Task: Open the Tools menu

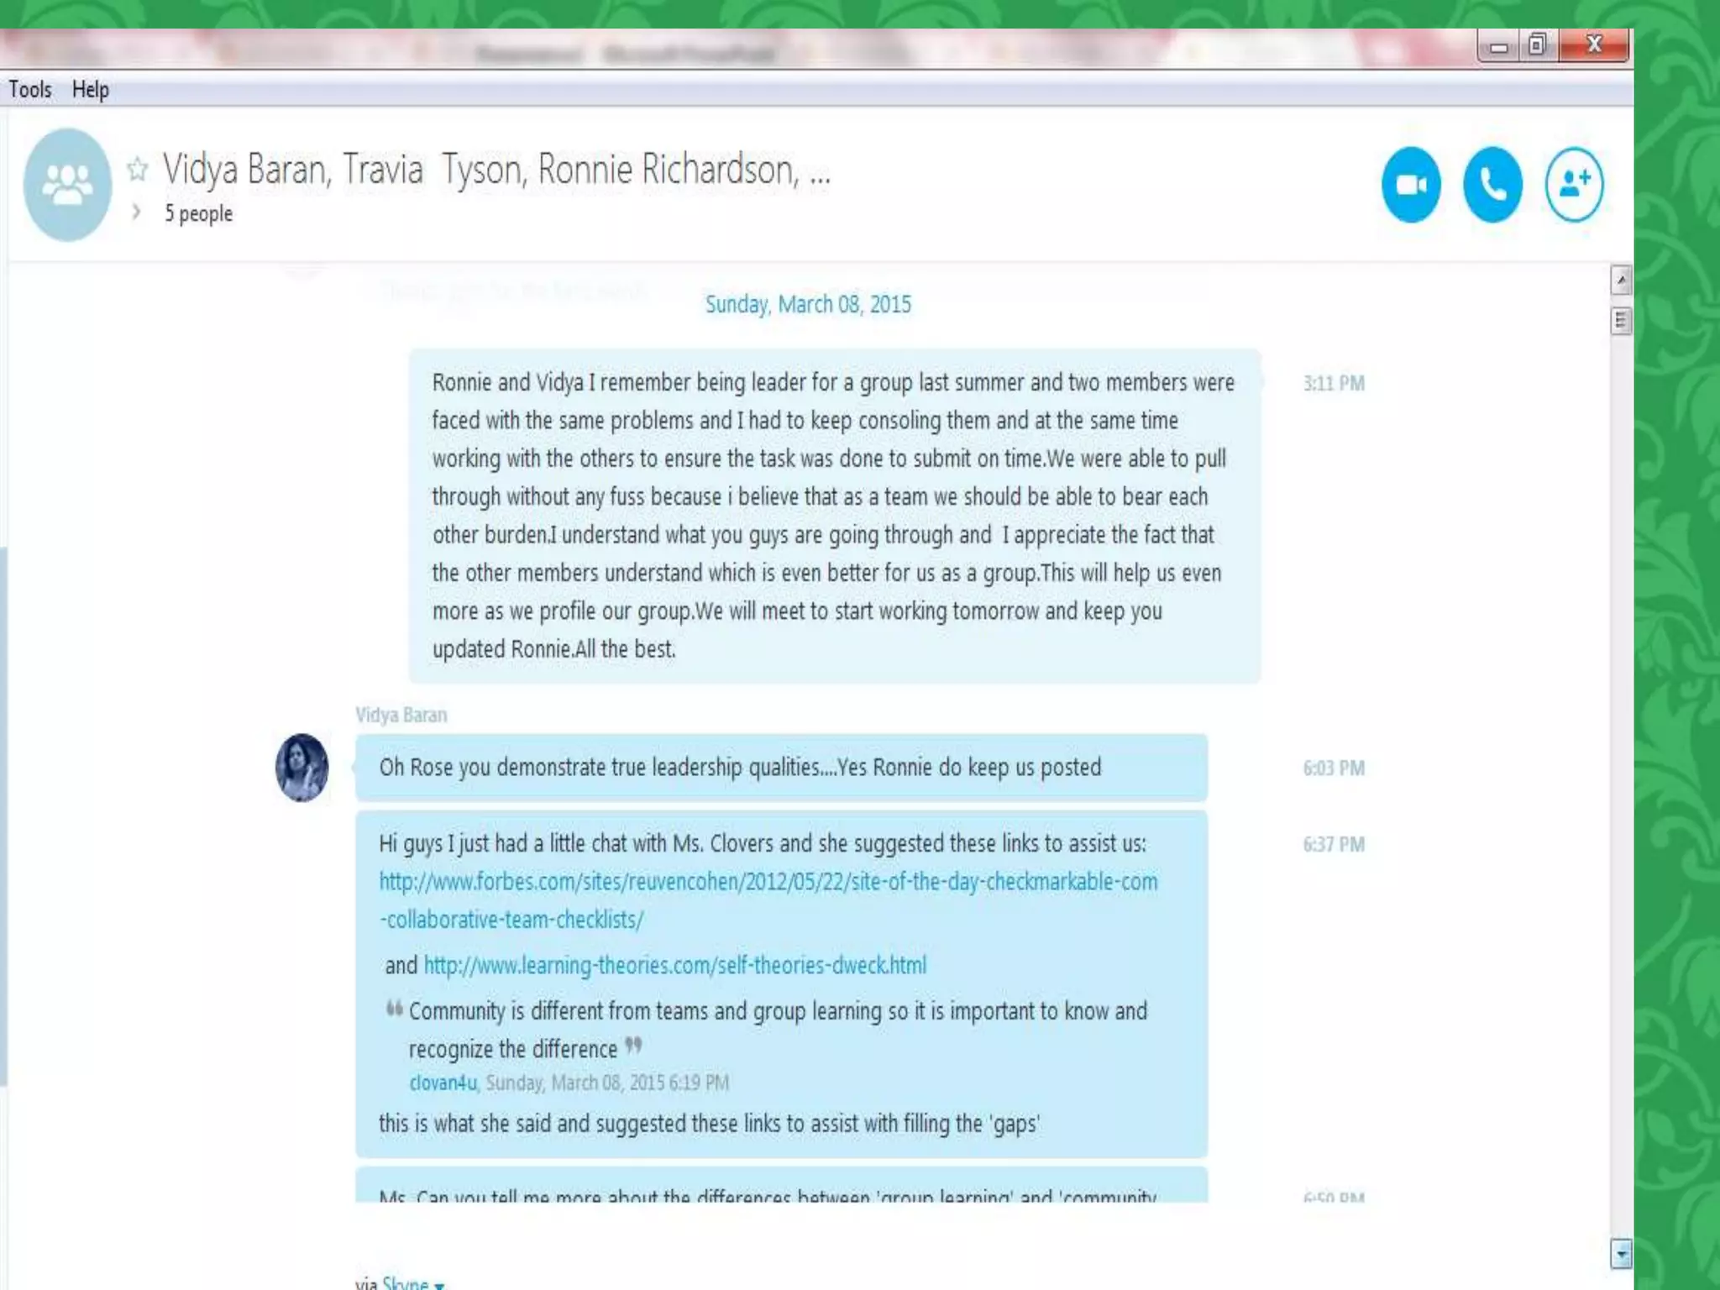Action: [30, 89]
